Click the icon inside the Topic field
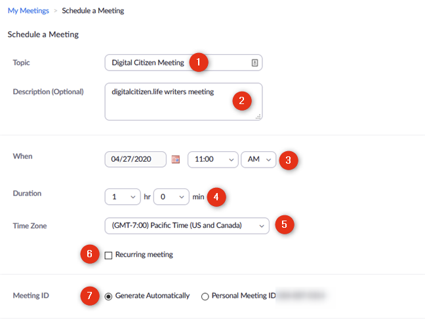This screenshot has width=425, height=322. coord(255,63)
